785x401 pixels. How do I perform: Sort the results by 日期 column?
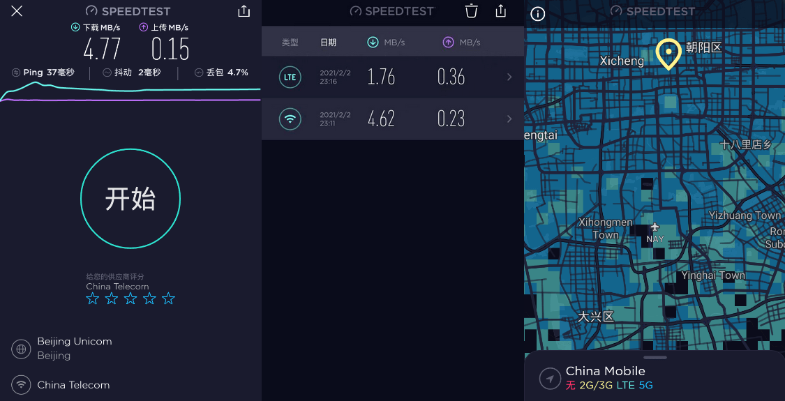point(329,43)
